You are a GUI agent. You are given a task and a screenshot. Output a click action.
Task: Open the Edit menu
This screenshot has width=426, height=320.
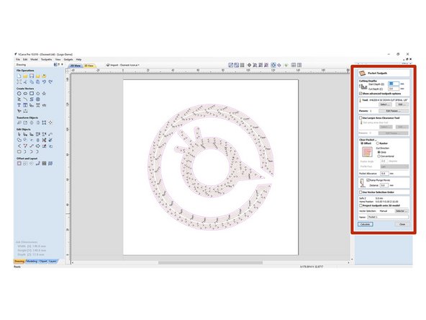click(x=25, y=59)
